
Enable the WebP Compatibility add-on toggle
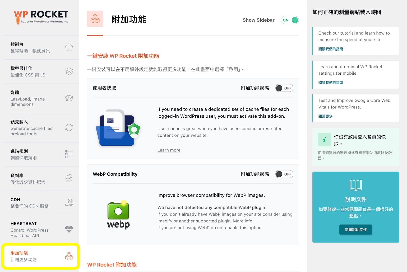tap(284, 174)
